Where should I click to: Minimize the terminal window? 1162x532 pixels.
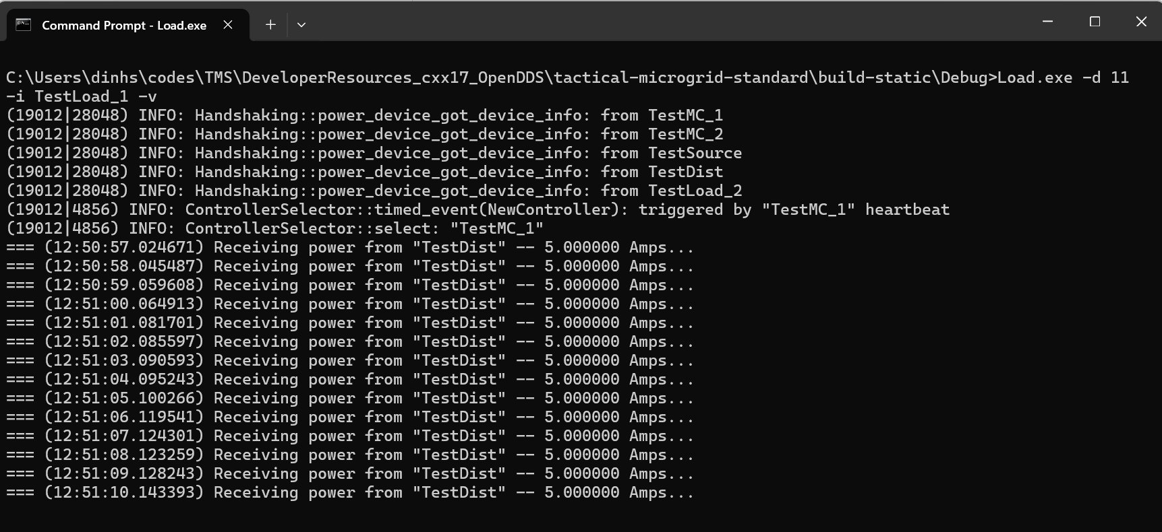coord(1047,22)
